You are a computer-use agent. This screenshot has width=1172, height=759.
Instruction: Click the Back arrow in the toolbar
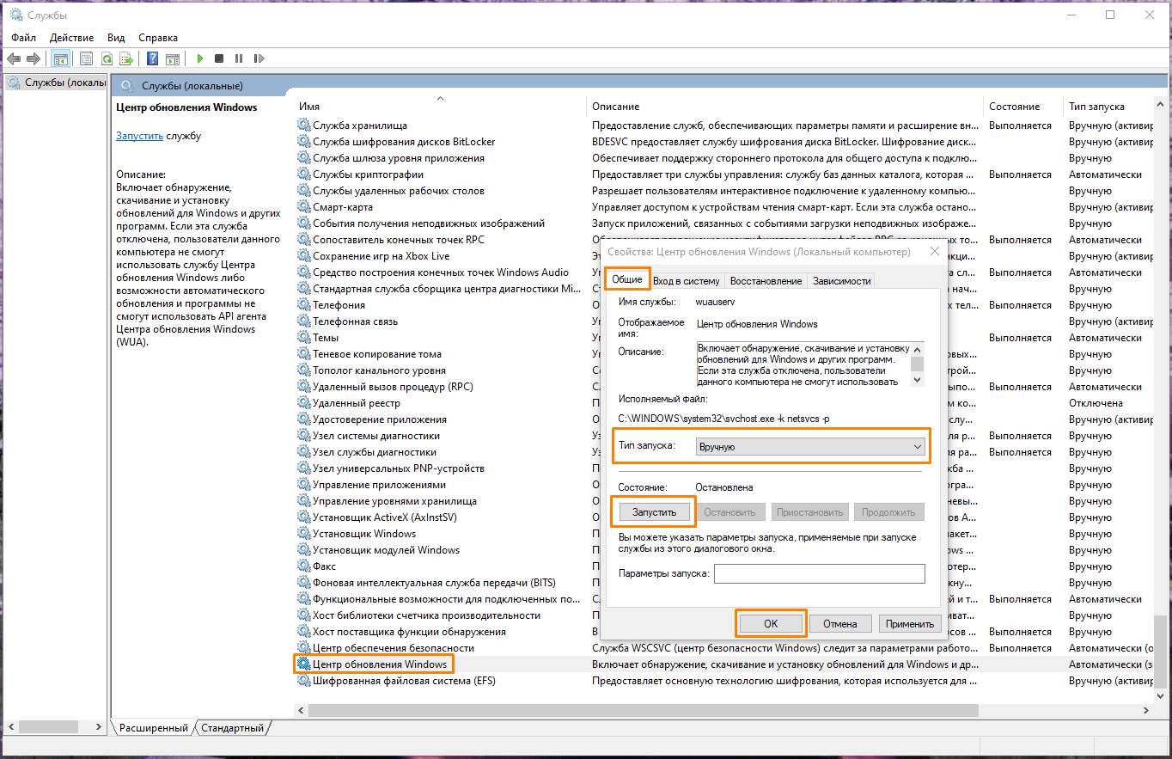pos(14,58)
